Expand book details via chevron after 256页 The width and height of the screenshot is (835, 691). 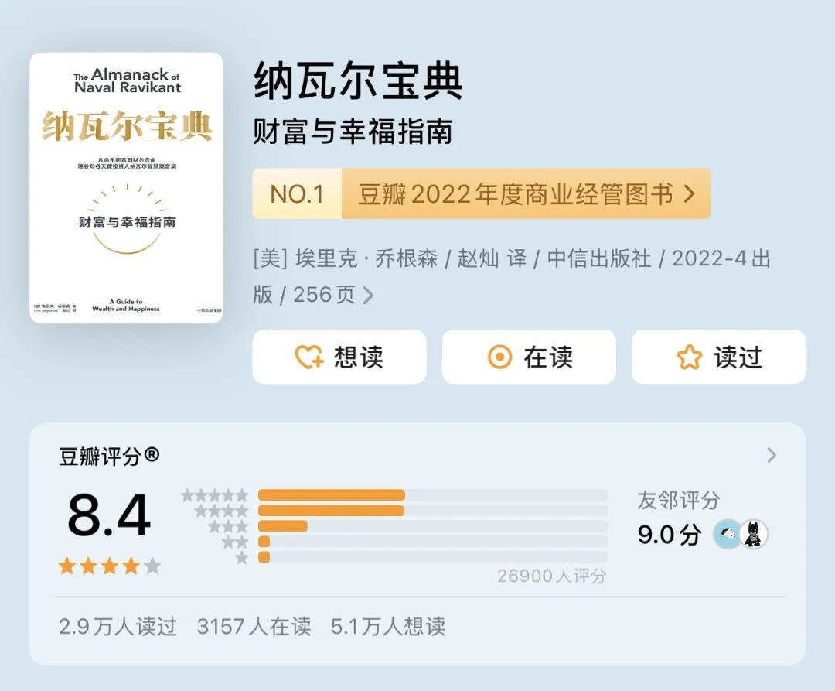368,295
